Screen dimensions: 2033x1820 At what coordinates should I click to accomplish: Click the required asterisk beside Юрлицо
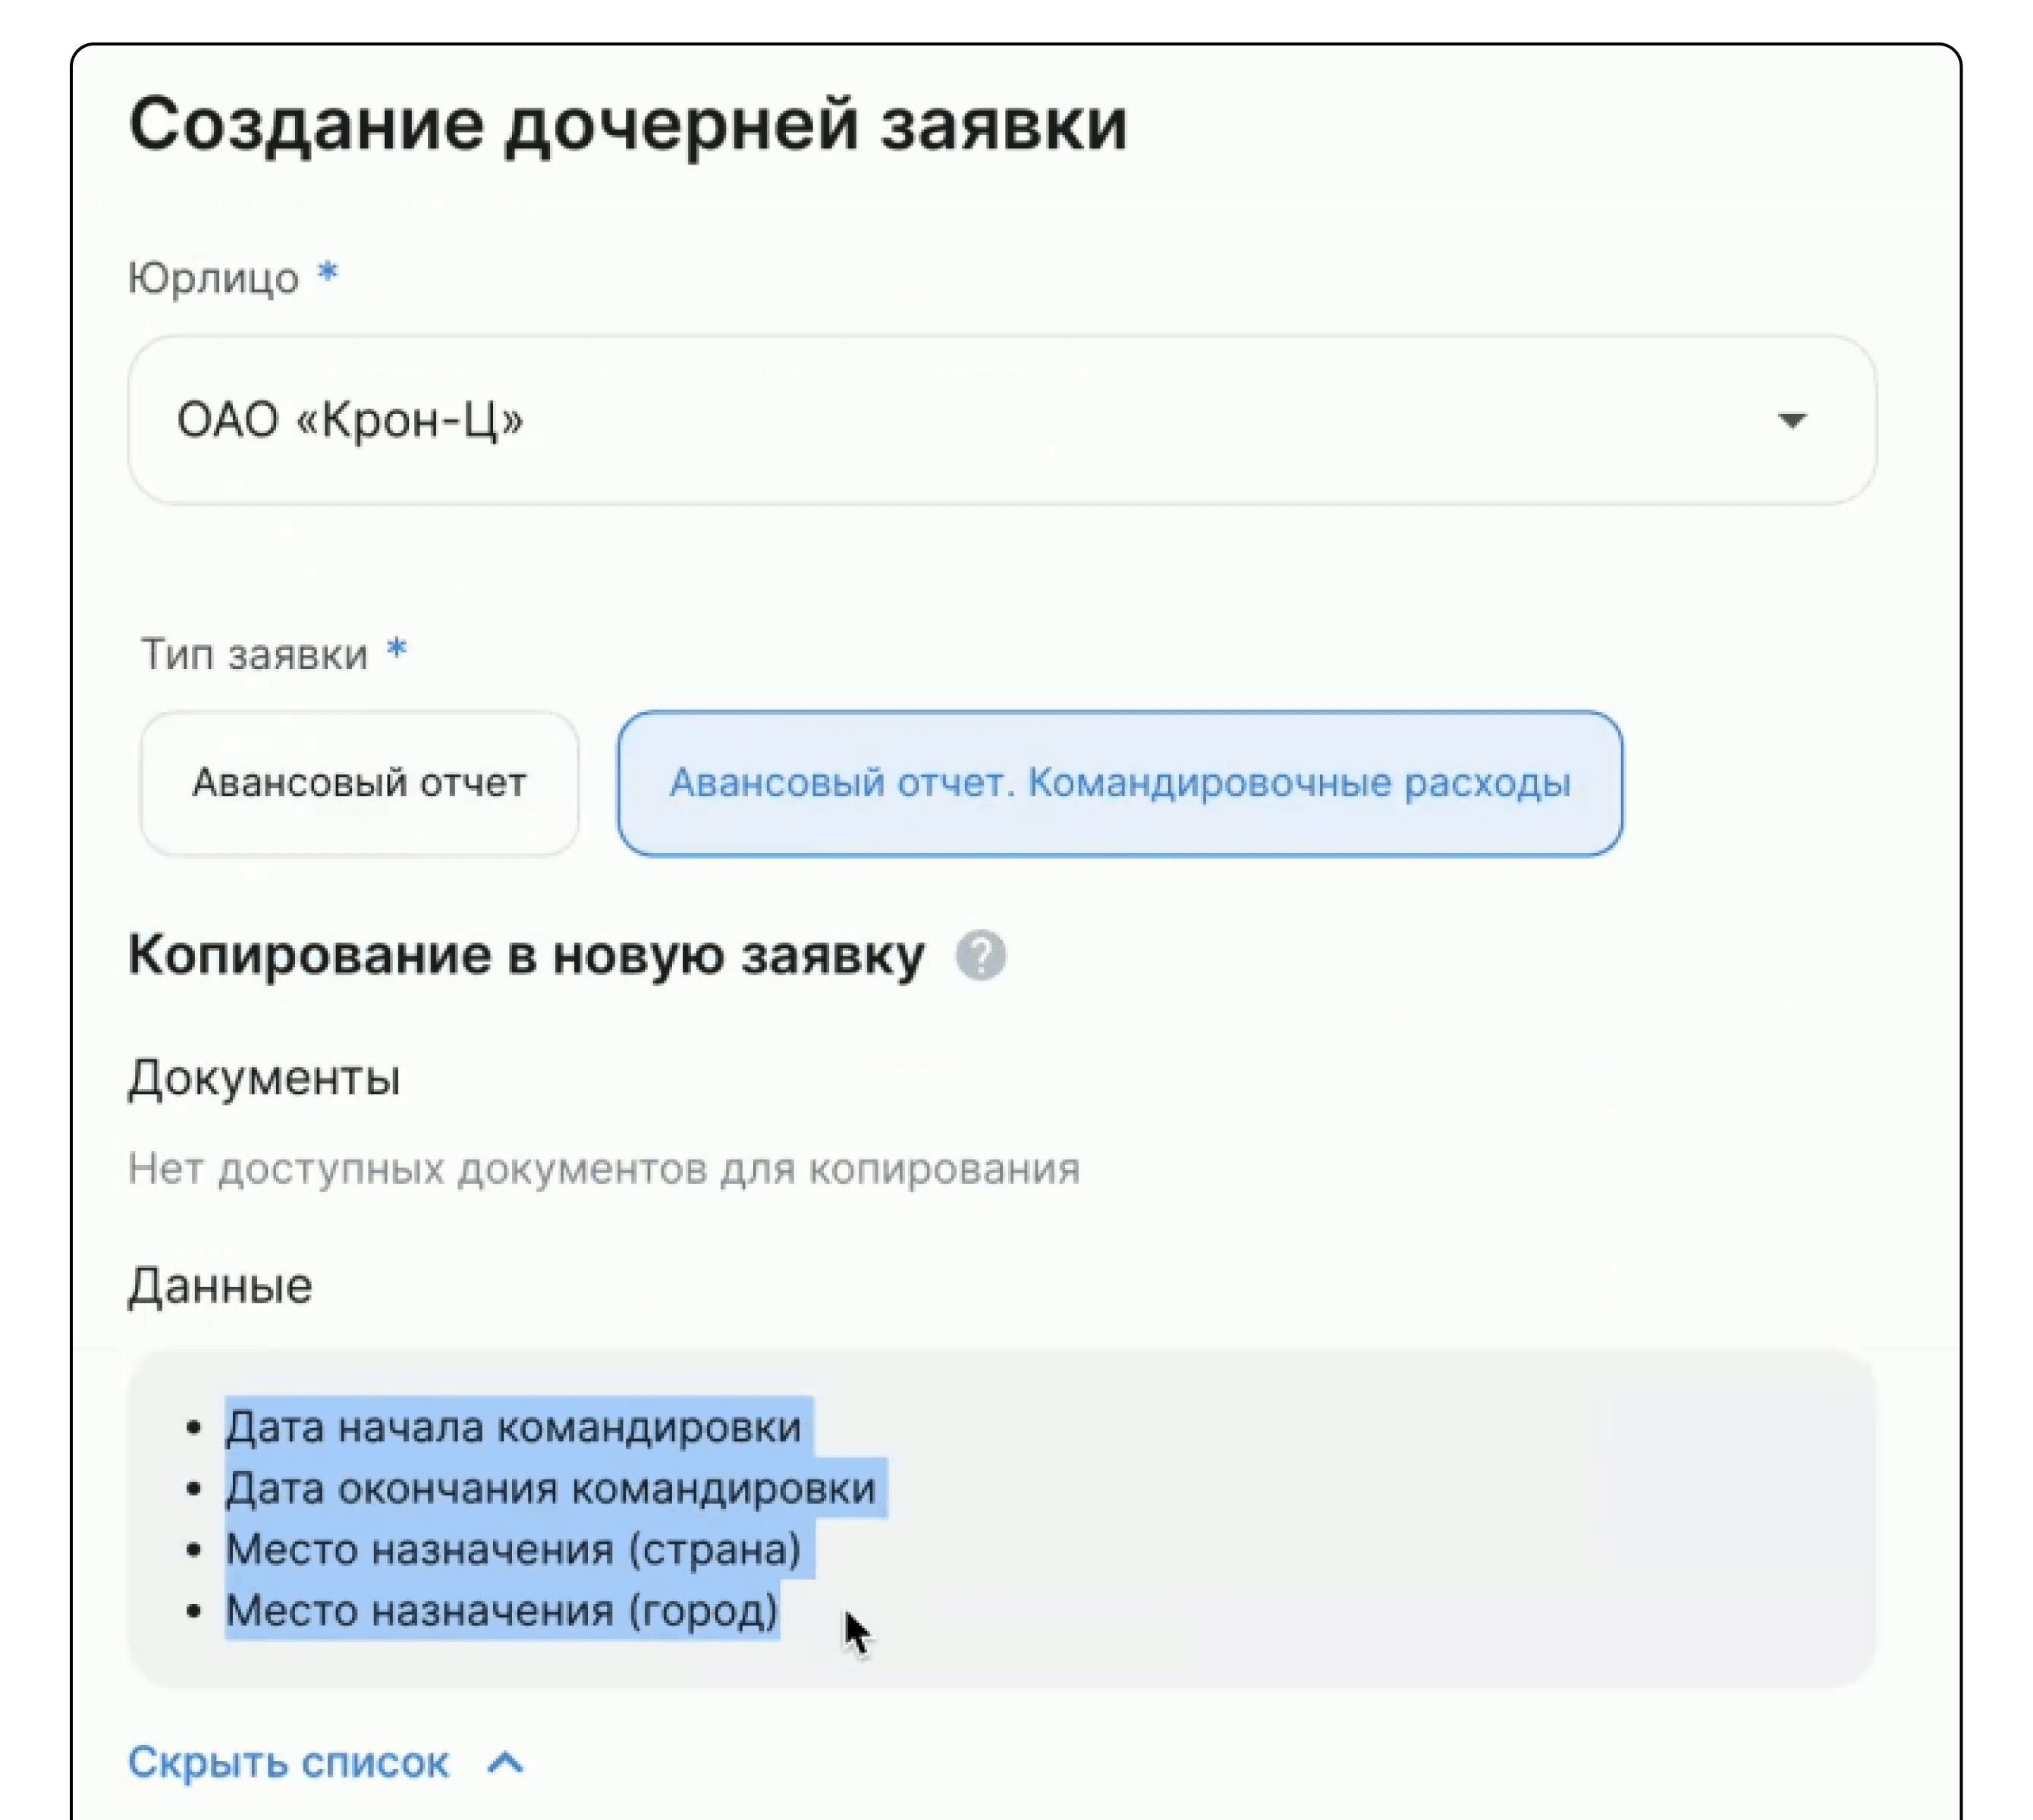[x=327, y=272]
